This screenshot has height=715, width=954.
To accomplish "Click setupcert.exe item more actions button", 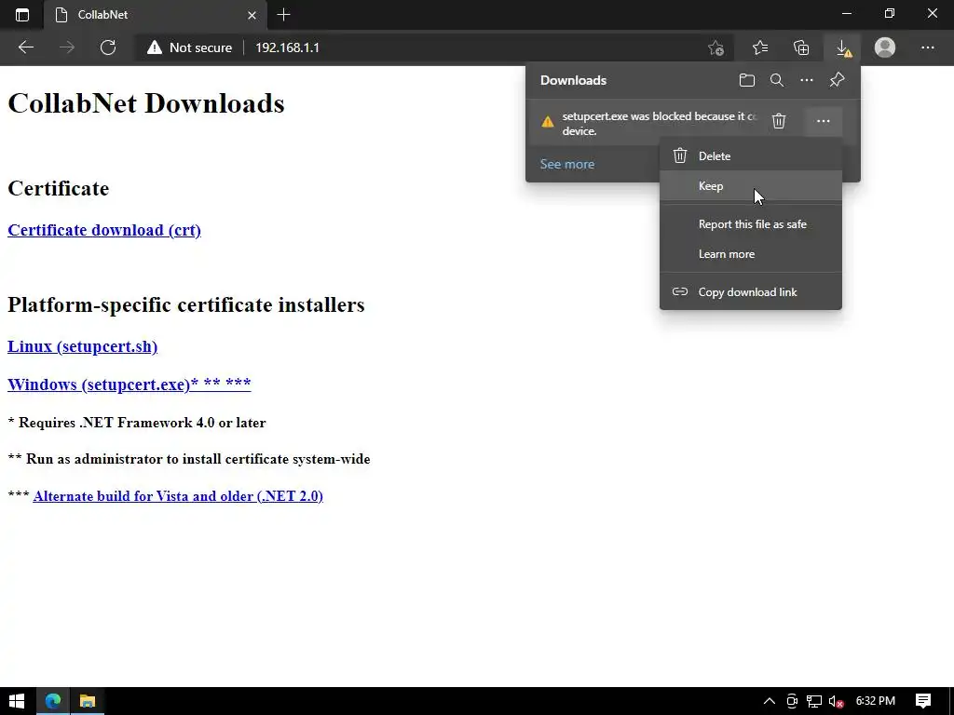I will point(824,121).
